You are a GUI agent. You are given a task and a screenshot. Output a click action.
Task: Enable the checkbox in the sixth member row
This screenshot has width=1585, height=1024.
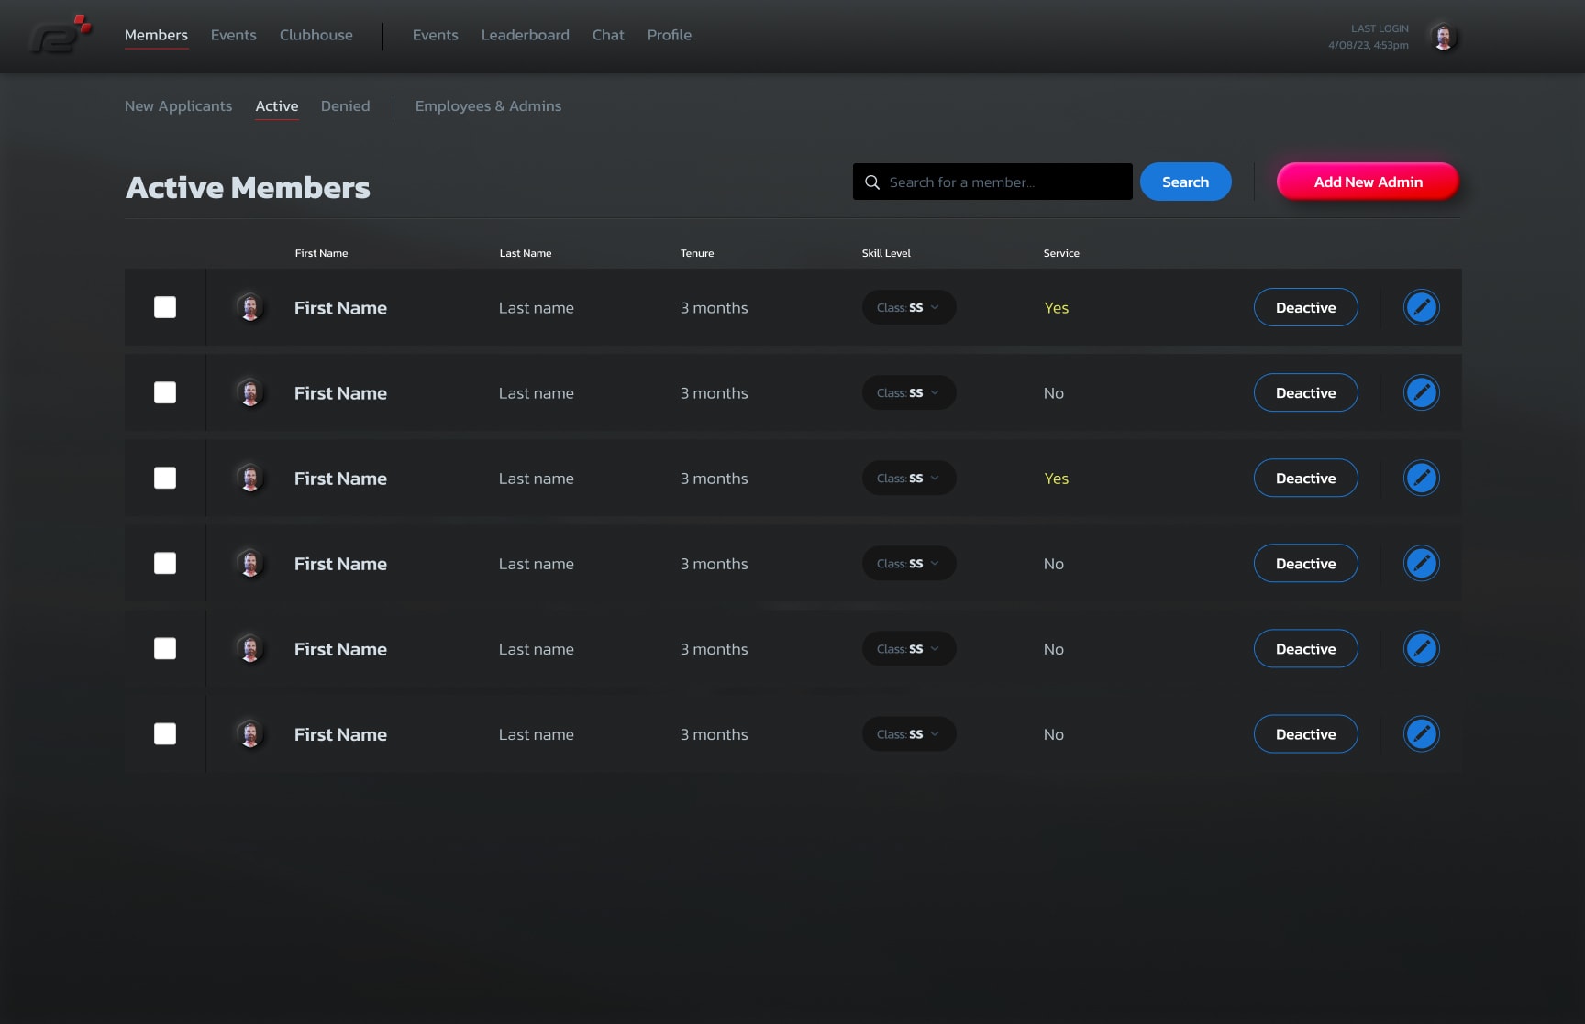click(x=165, y=733)
